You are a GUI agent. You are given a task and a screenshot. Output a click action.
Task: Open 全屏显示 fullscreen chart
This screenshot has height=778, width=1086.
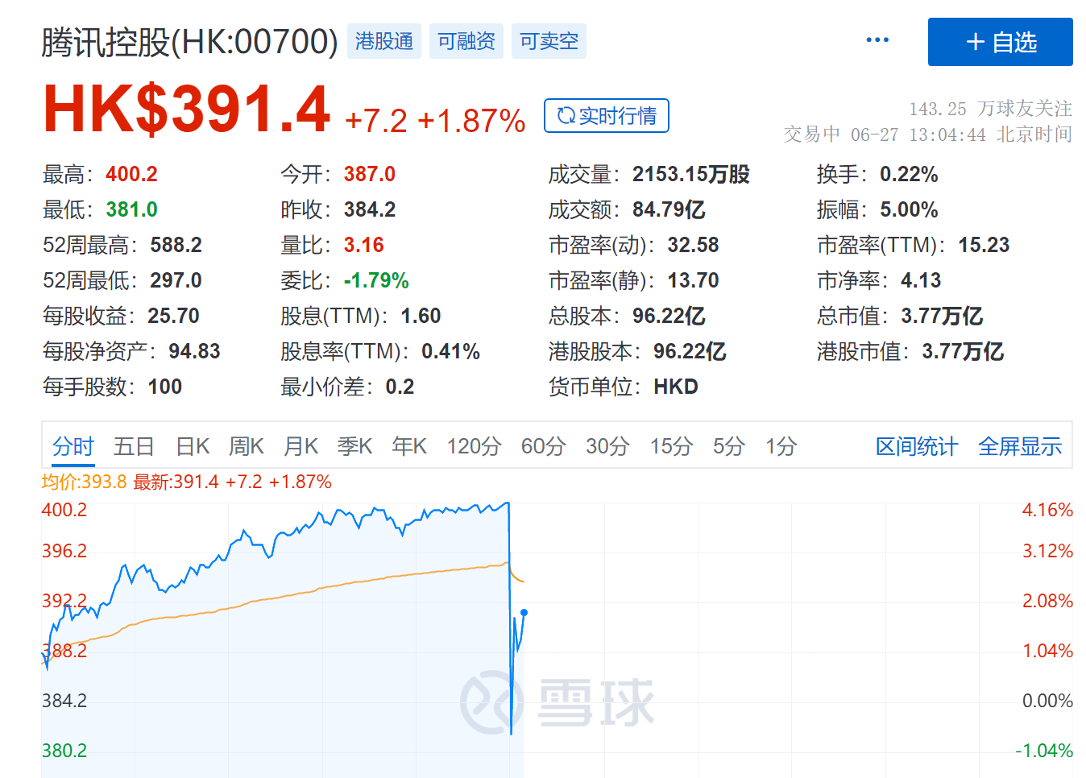coord(1020,446)
